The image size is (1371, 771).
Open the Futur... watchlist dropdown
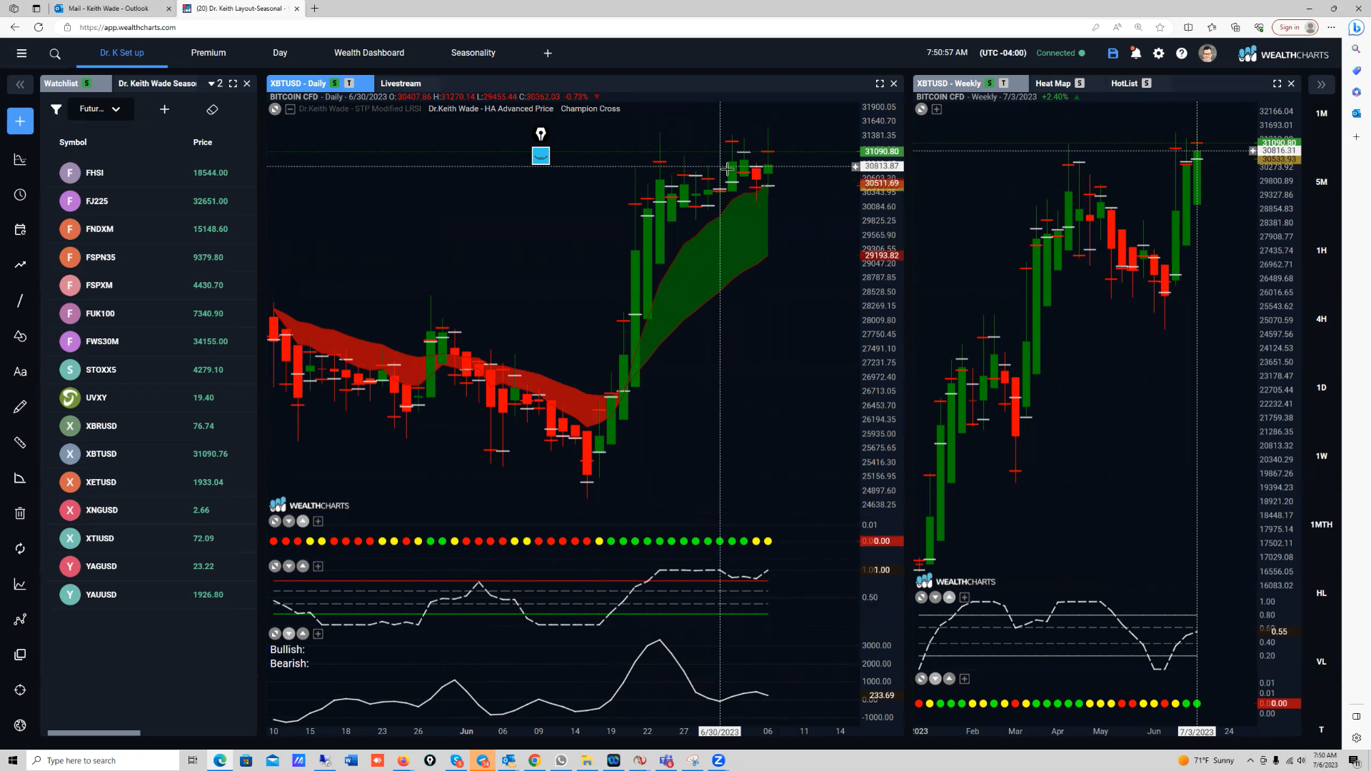coord(100,109)
